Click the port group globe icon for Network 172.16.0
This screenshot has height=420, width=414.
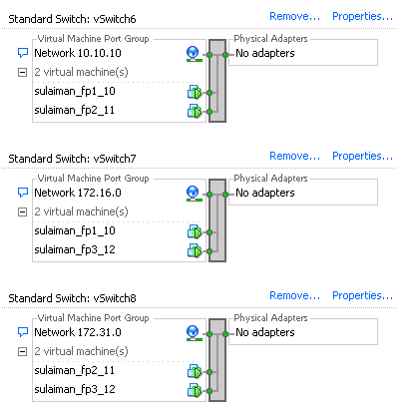point(194,194)
